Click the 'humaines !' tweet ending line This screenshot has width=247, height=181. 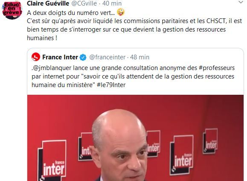[42, 38]
